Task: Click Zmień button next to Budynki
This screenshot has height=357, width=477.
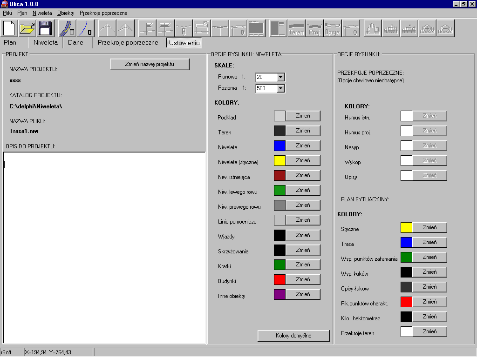Action: pyautogui.click(x=303, y=279)
